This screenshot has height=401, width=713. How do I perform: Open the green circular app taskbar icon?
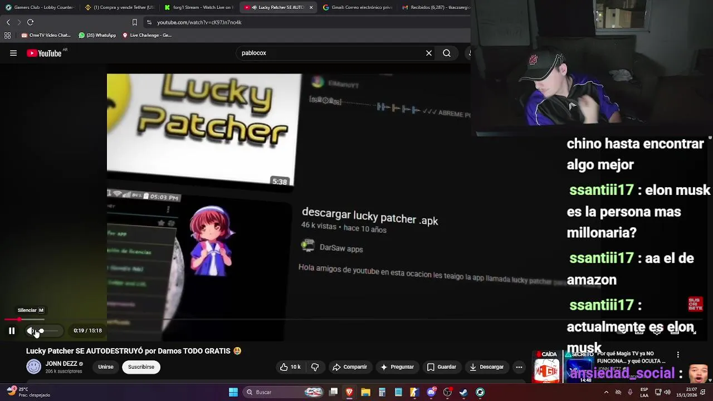tap(480, 392)
